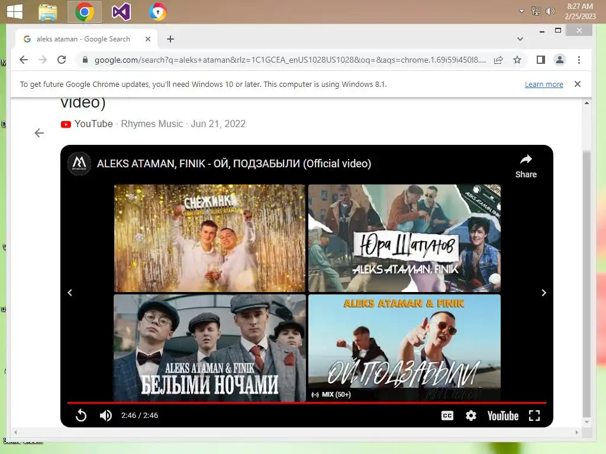Click the scroll up arrow of the page
The height and width of the screenshot is (454, 606).
586,103
